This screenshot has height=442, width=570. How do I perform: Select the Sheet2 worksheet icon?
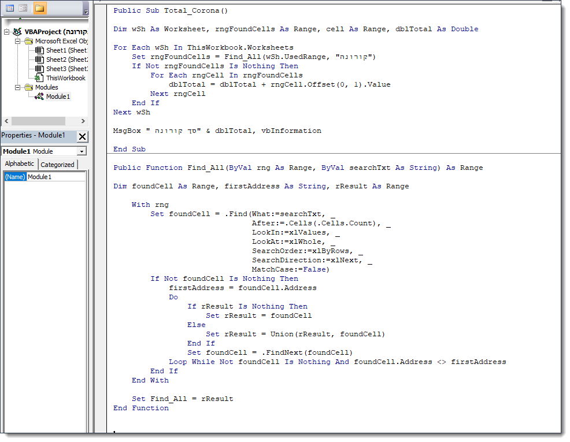point(39,60)
